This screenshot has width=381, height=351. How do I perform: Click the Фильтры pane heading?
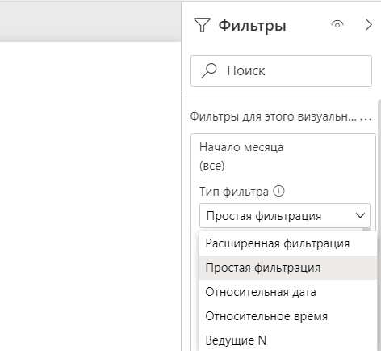(x=252, y=26)
